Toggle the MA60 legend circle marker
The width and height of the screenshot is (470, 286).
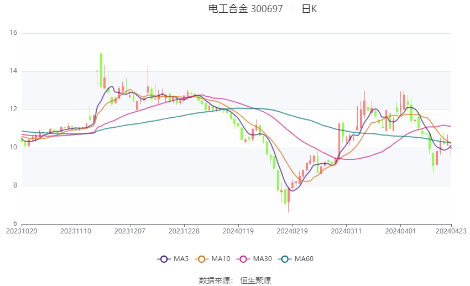coord(285,259)
